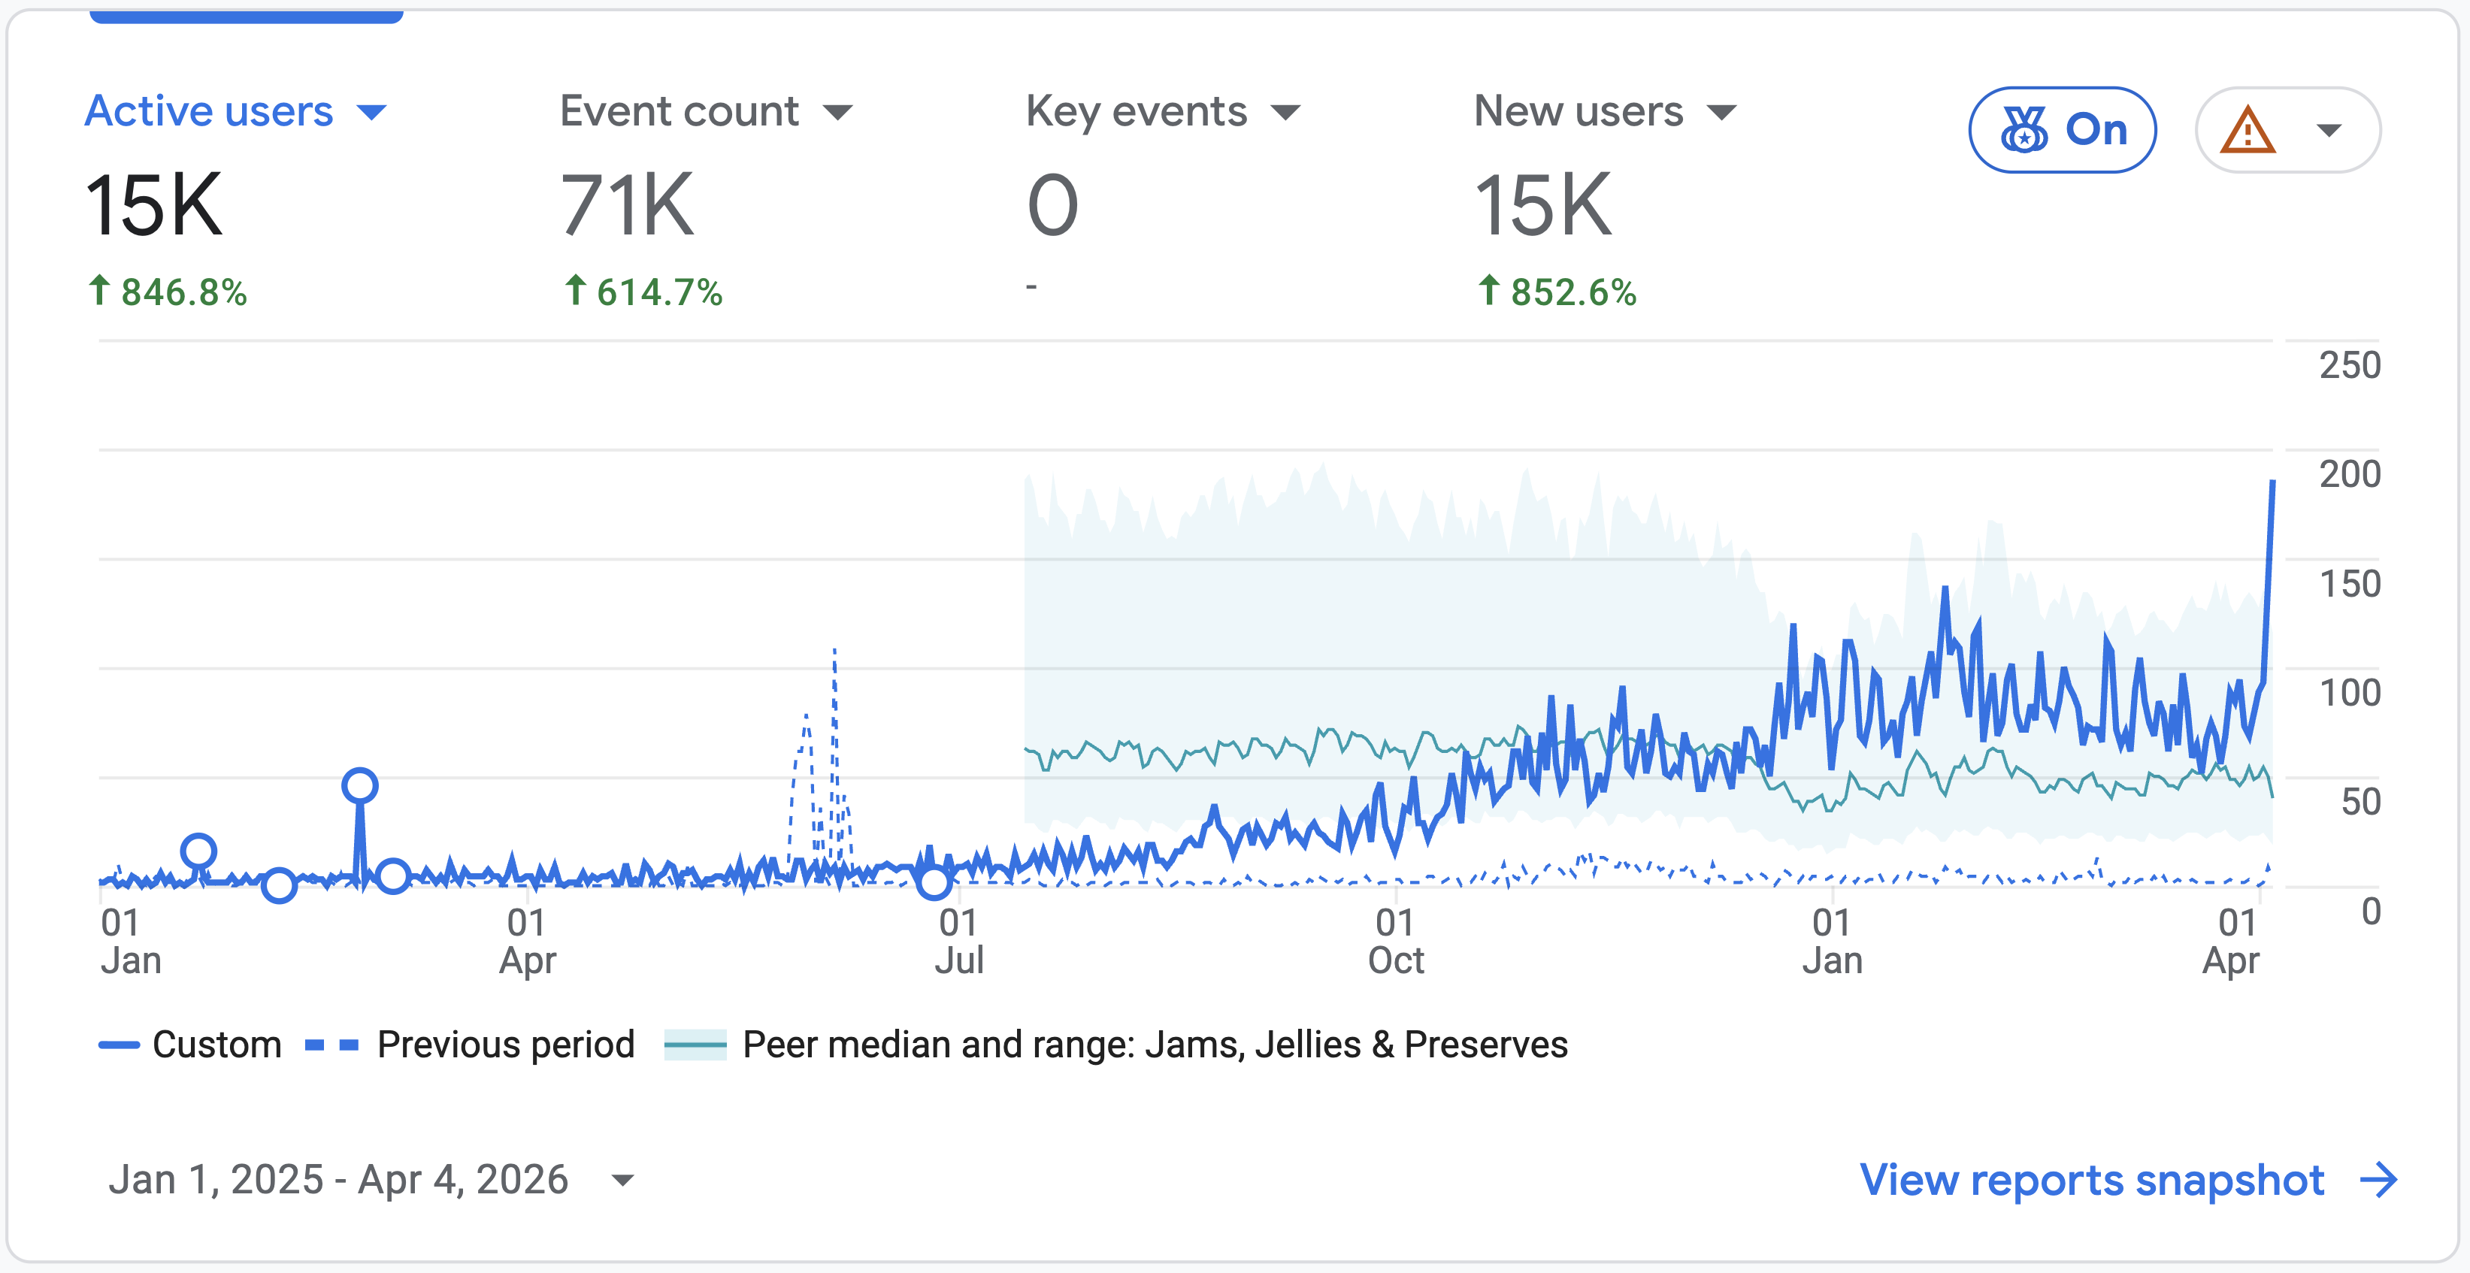The width and height of the screenshot is (2470, 1273).
Task: Click the Previous period legend label
Action: tap(507, 1044)
